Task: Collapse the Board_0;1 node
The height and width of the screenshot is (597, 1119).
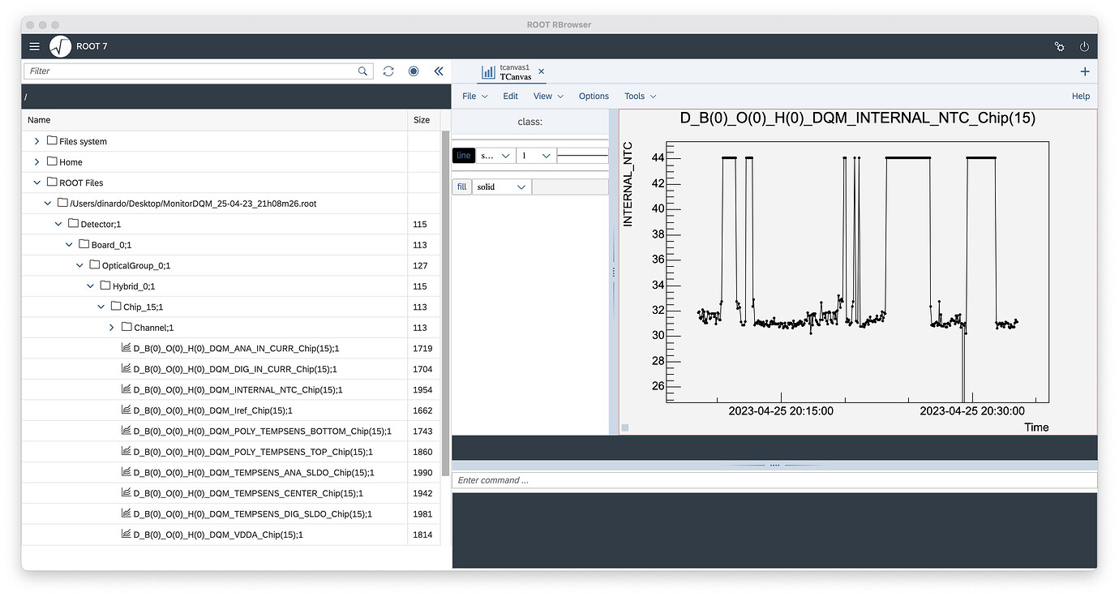Action: pos(69,245)
